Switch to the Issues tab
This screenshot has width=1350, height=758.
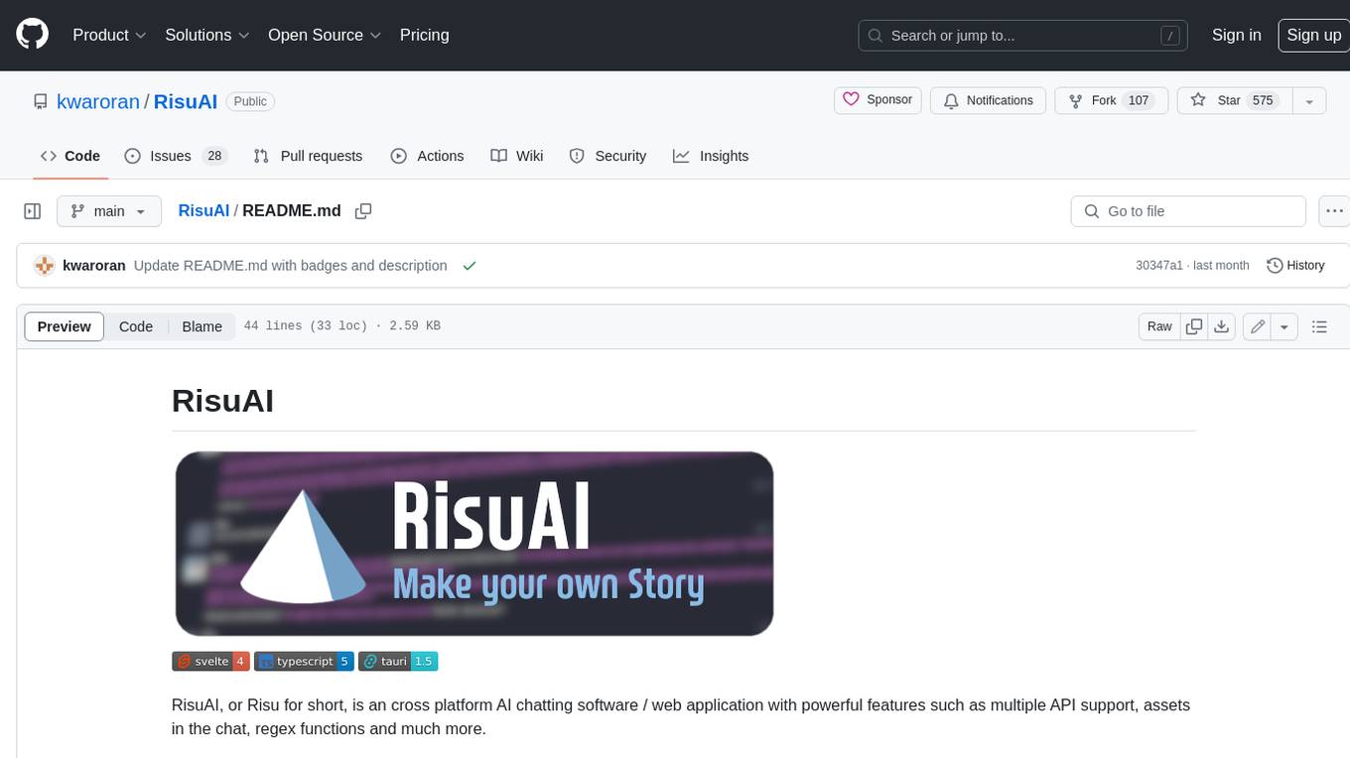(x=176, y=156)
